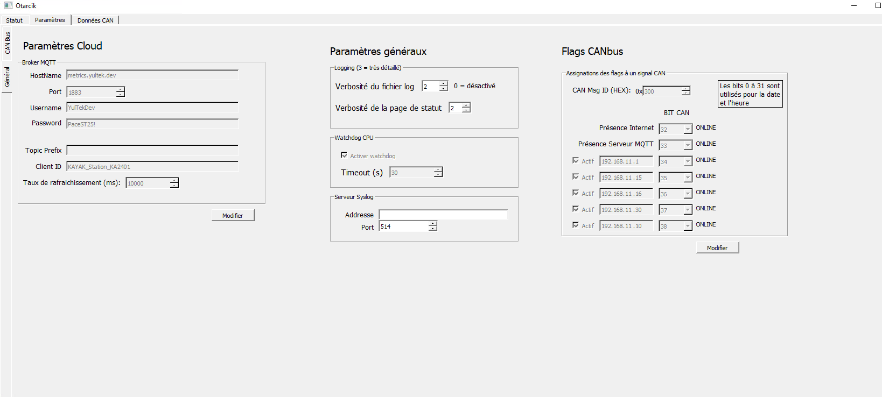Increase the CAN Msg ID hex spinner

(685, 89)
